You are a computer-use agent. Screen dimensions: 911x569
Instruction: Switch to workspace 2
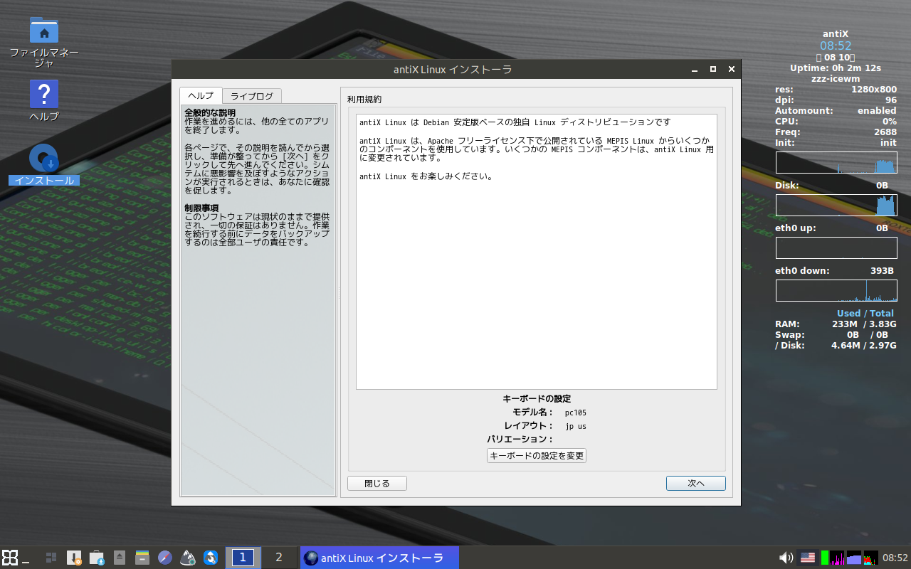[x=279, y=558]
